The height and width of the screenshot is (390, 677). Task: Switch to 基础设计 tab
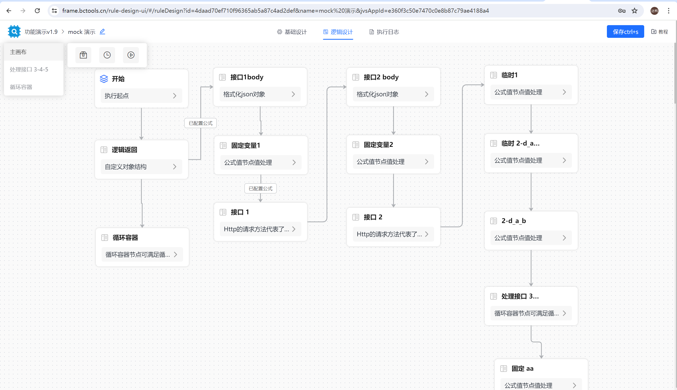[x=292, y=32]
